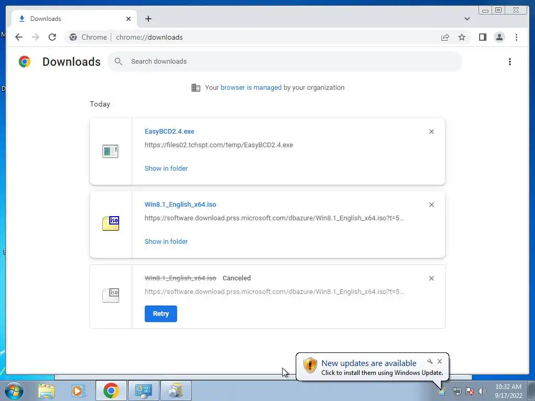Open the Chrome site info icon
The height and width of the screenshot is (401, 535).
tap(73, 37)
